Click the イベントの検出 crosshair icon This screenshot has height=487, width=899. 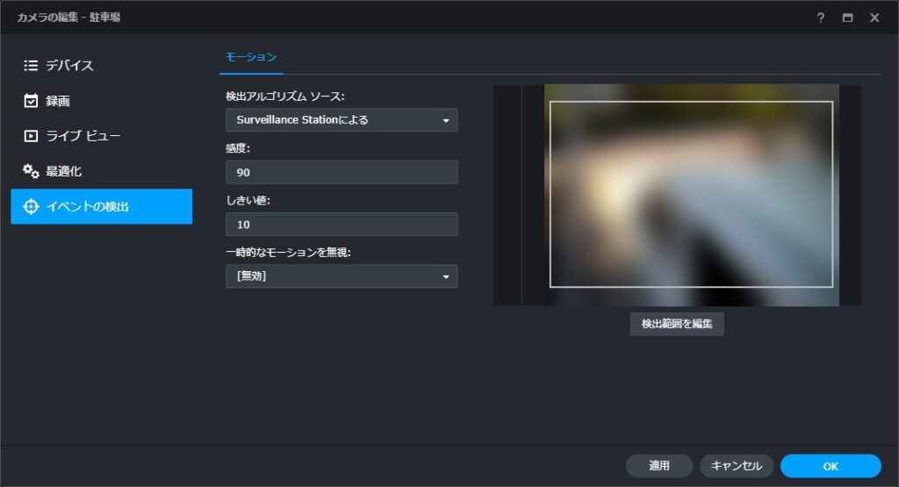[x=31, y=206]
